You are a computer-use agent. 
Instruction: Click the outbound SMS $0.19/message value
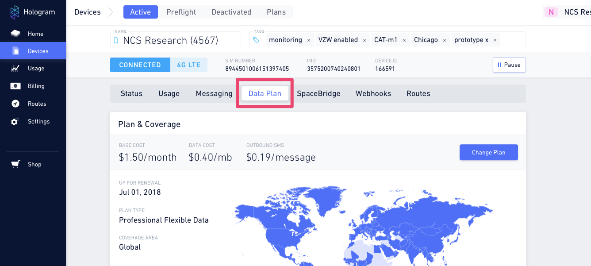click(281, 157)
